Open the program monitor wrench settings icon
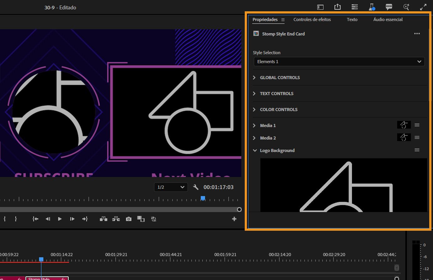This screenshot has height=280, width=433. [x=195, y=187]
